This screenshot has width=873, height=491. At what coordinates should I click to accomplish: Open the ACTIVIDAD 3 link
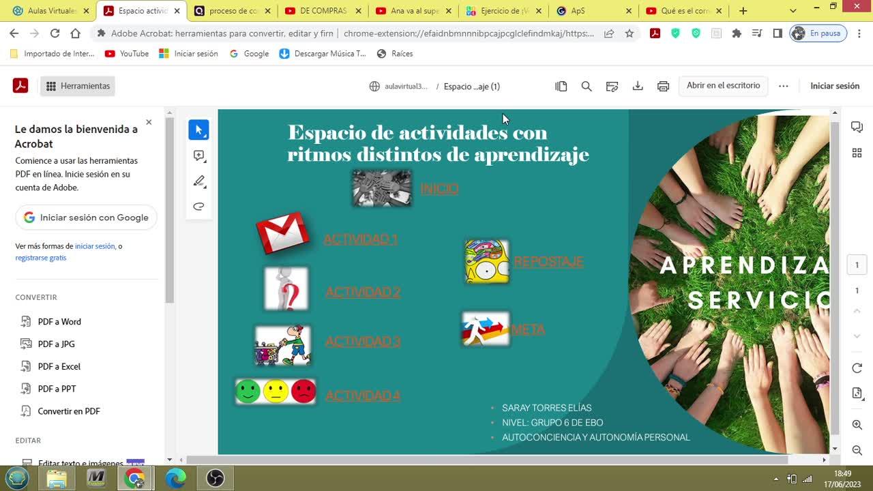point(363,341)
